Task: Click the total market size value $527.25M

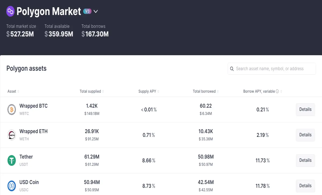Action: [20, 34]
